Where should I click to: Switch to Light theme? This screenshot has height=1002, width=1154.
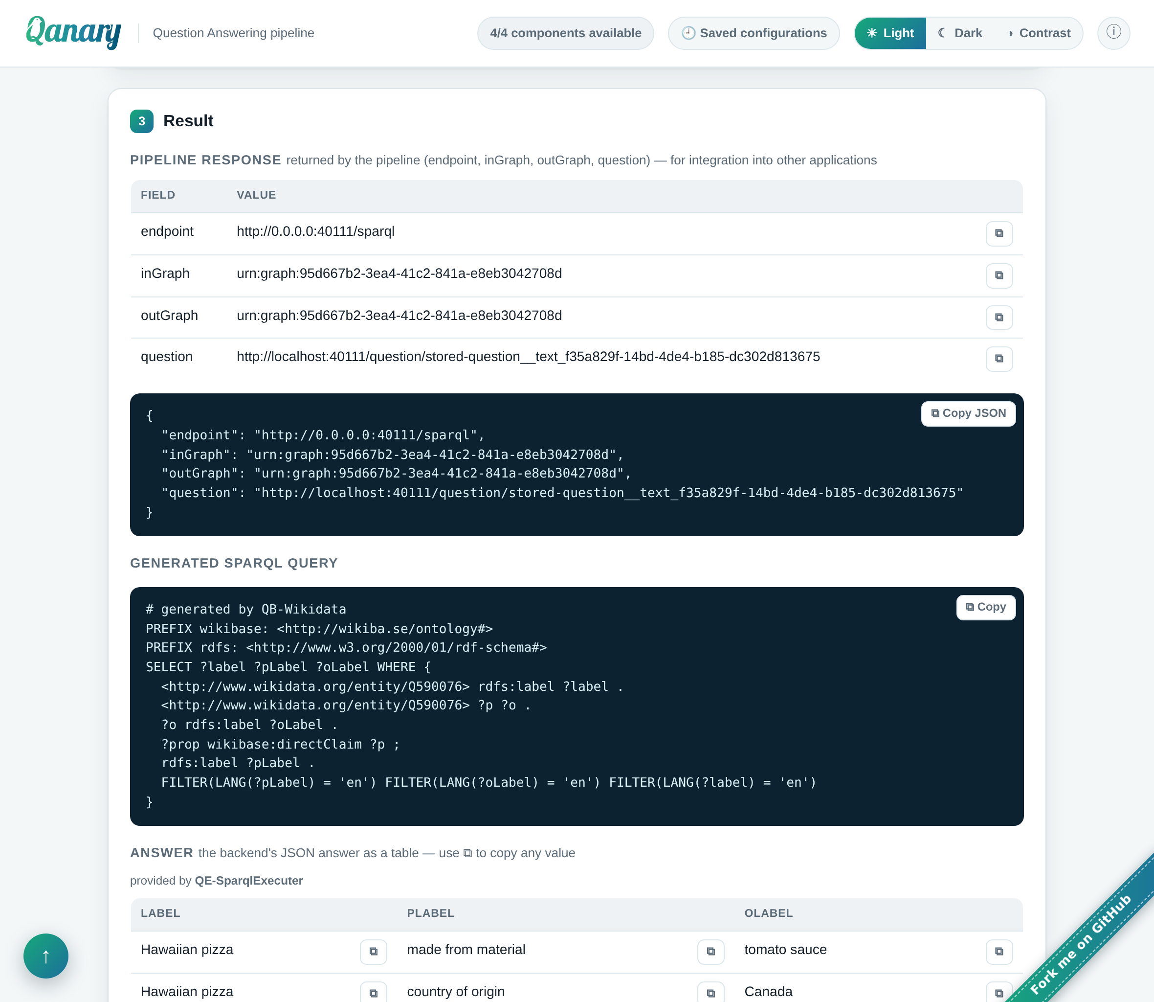pos(890,33)
